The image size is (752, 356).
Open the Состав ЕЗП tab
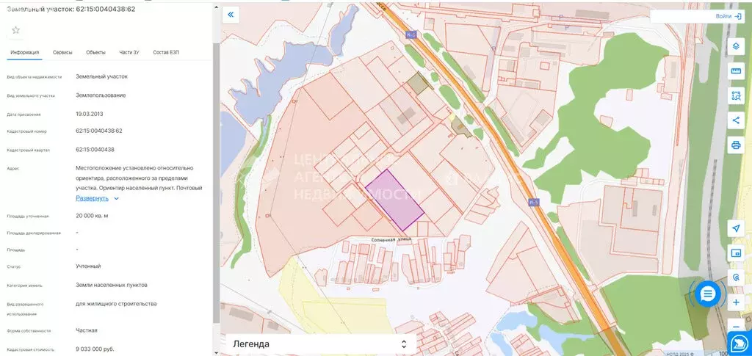point(166,52)
